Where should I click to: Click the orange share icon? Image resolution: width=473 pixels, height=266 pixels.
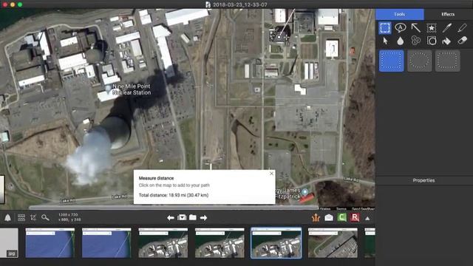pyautogui.click(x=316, y=217)
